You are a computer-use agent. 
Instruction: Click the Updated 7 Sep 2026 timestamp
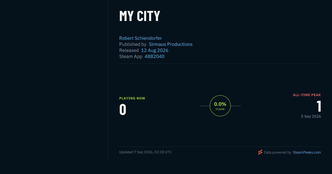tap(146, 152)
